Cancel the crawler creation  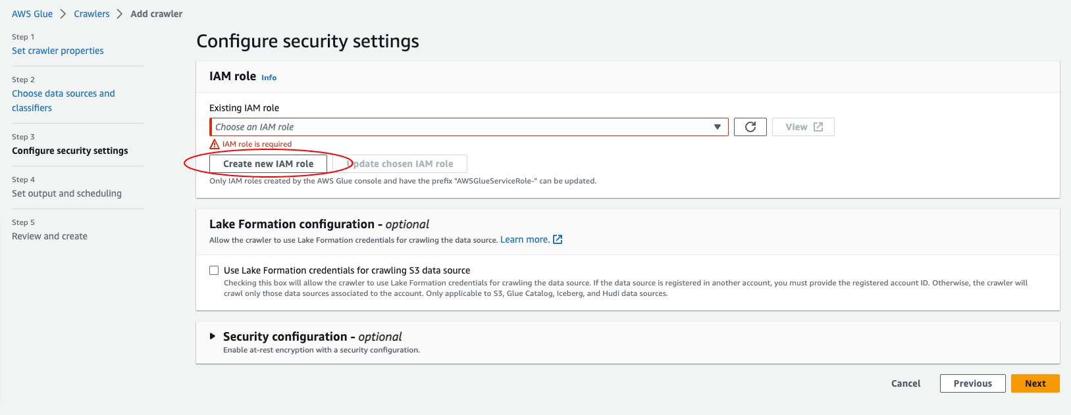coord(906,383)
